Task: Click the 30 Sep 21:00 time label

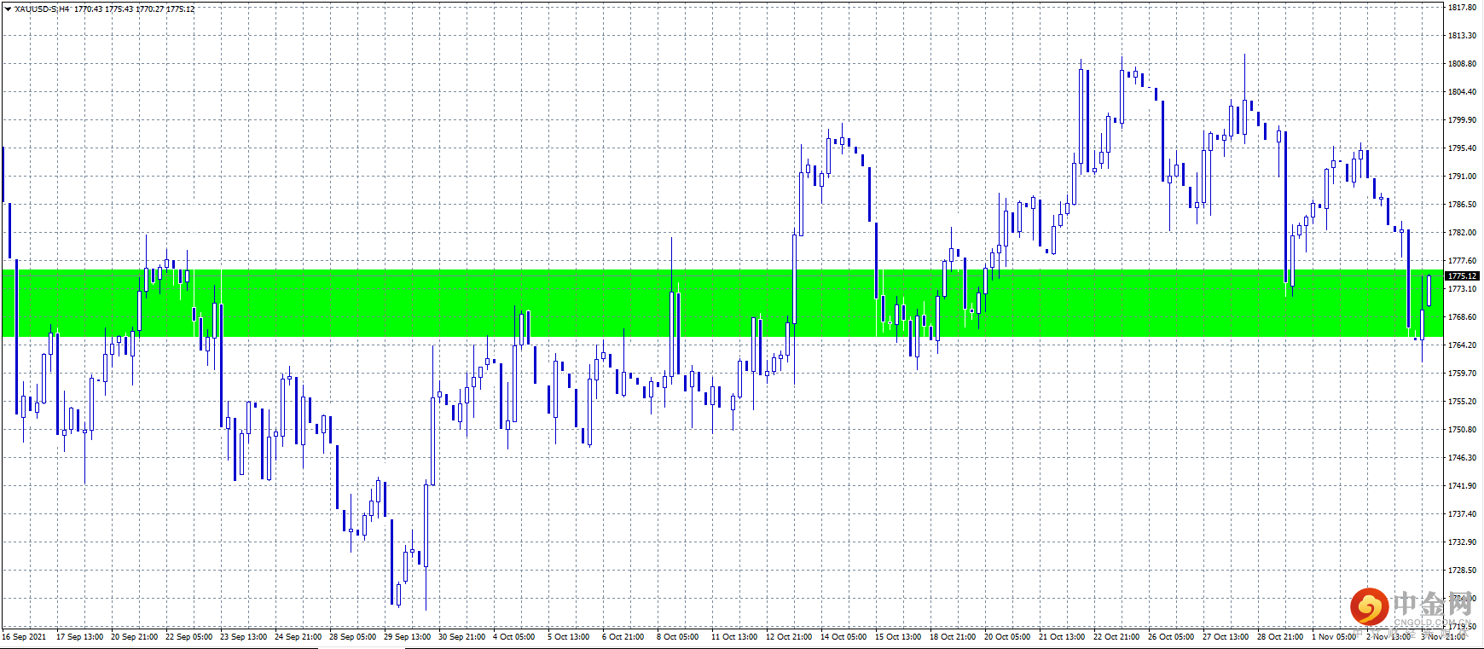Action: pyautogui.click(x=461, y=637)
